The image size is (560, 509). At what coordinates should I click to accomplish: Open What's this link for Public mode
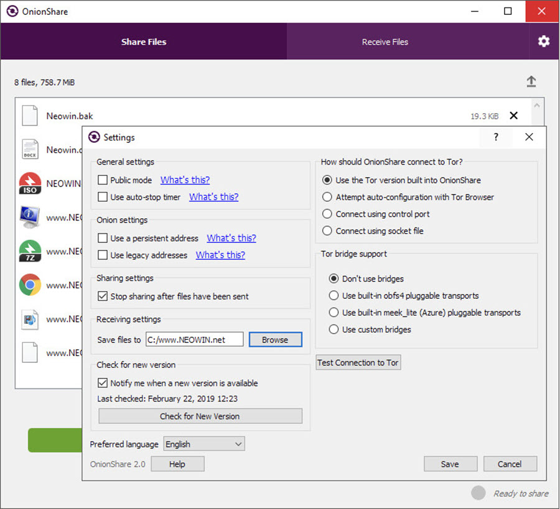pos(185,180)
